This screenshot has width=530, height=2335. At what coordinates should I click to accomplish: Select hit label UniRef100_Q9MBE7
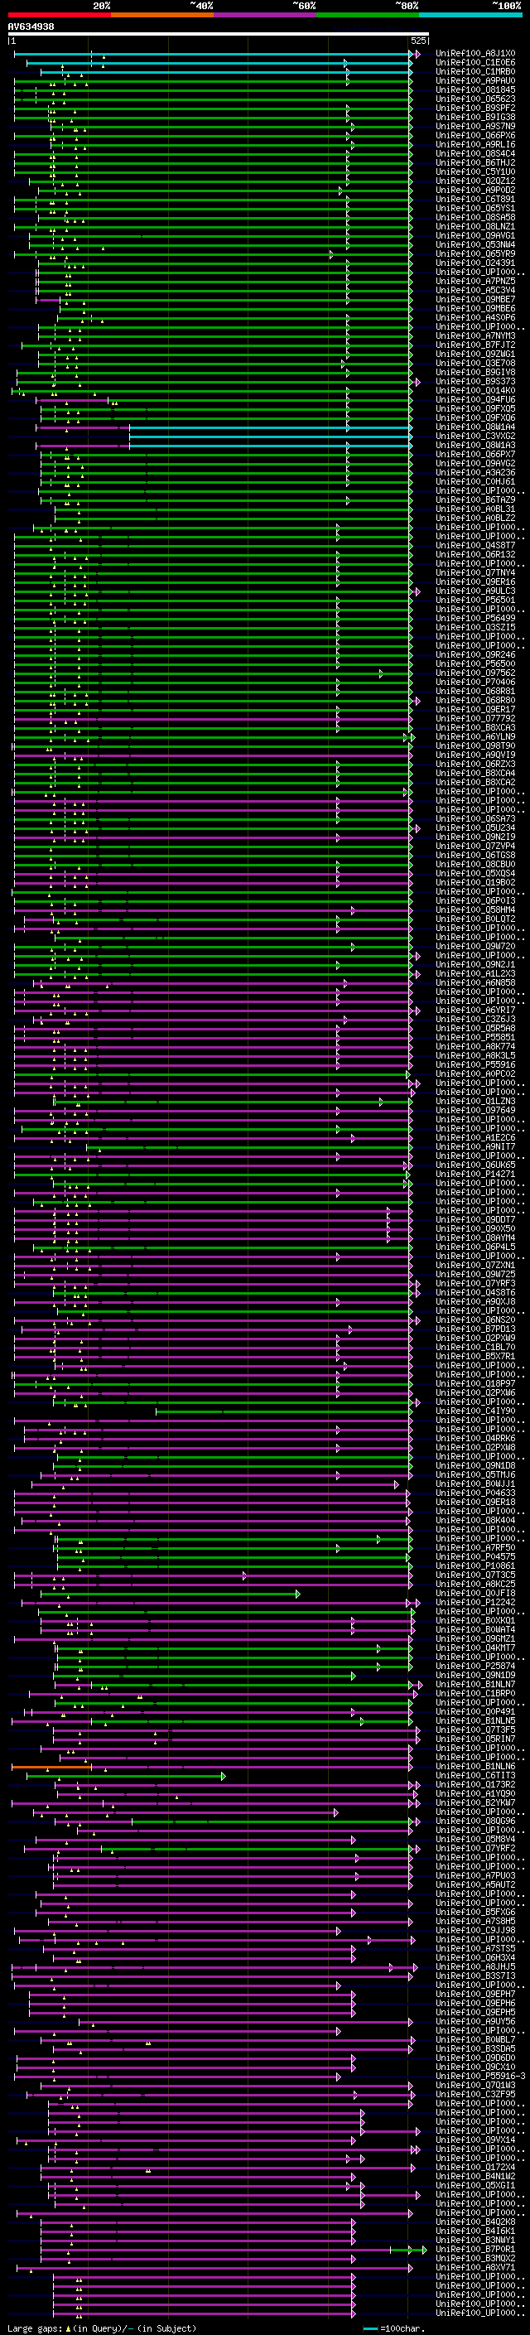click(475, 299)
